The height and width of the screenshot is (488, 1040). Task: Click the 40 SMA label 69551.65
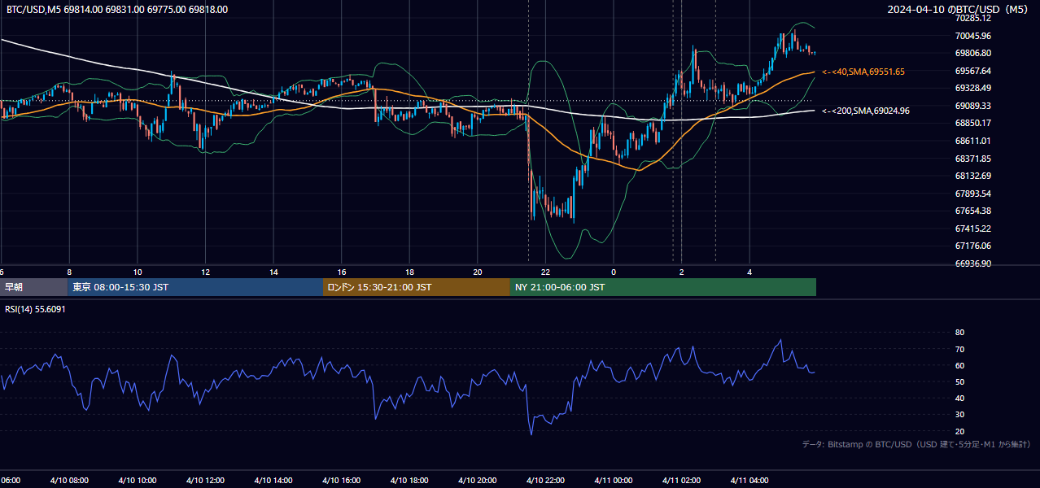pos(863,72)
